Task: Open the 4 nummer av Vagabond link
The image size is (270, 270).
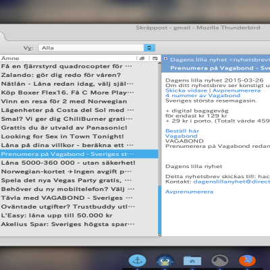Action: pyautogui.click(x=202, y=95)
